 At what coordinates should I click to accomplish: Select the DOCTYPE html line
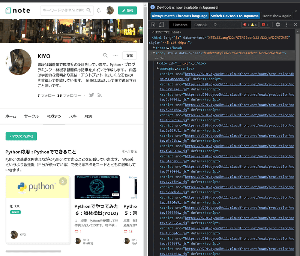166,32
